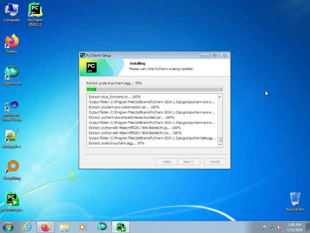Select log line 'Extract: pycharm-pro-sharedIndexes-bundled.jar... 100%'
The width and height of the screenshot is (310, 233).
click(x=131, y=117)
